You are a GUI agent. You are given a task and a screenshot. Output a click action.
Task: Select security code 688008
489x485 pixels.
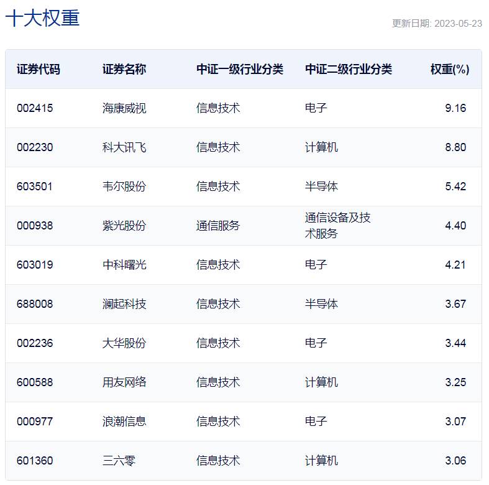pos(35,304)
